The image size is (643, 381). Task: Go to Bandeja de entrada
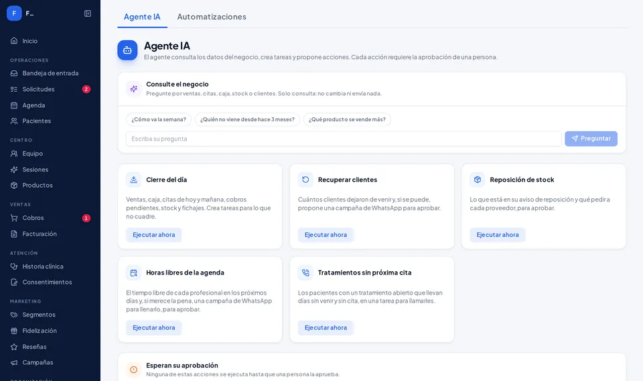point(50,73)
